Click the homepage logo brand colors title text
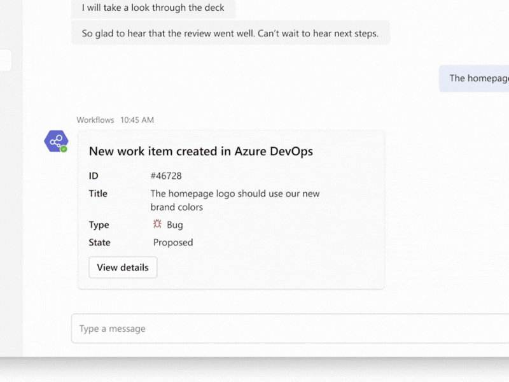The width and height of the screenshot is (509, 382). coord(235,200)
